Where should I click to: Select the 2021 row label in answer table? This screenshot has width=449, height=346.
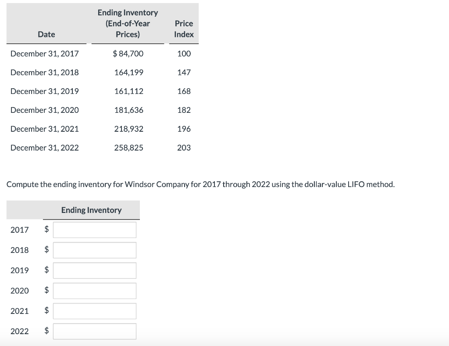(20, 310)
